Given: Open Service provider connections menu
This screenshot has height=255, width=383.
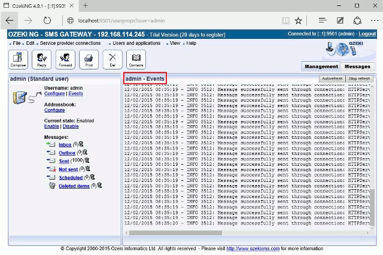Looking at the screenshot, I should pyautogui.click(x=70, y=43).
